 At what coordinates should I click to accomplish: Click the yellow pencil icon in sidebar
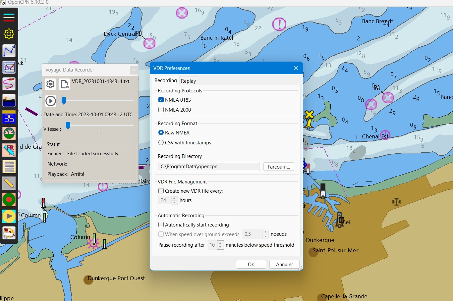(9, 183)
